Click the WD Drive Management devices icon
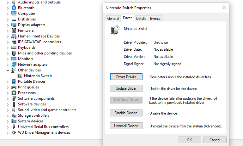 pos(14,132)
